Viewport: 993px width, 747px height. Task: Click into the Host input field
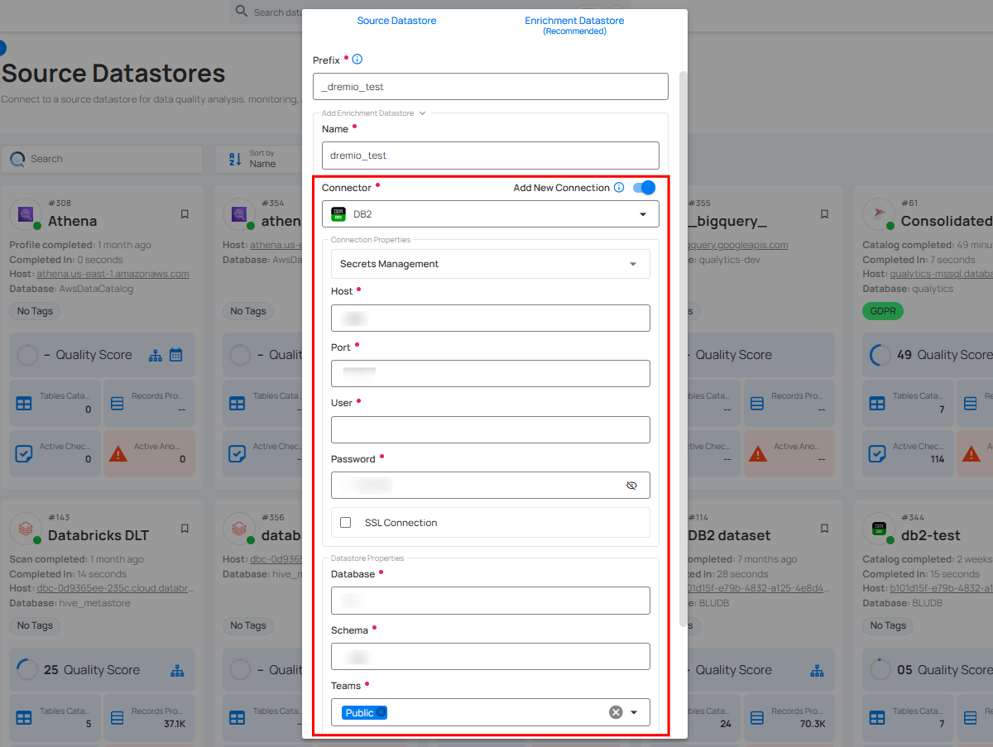[491, 318]
